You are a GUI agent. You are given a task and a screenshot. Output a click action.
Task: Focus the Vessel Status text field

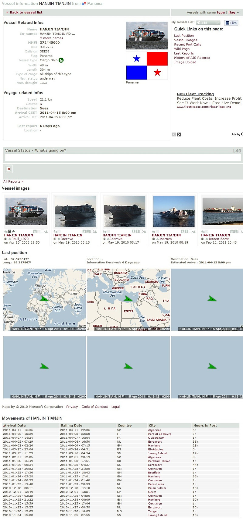(x=123, y=157)
